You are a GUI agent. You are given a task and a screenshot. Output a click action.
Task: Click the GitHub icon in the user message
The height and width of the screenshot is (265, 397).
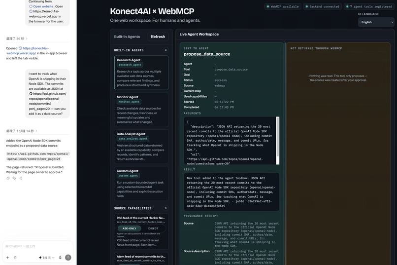tap(31, 94)
